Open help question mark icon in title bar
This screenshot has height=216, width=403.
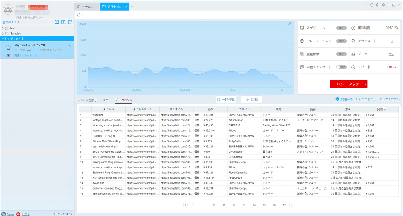(x=377, y=5)
